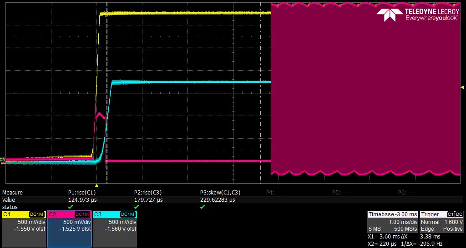This screenshot has height=248, width=466.
Task: Click the Edge trigger type label
Action: pyautogui.click(x=426, y=229)
